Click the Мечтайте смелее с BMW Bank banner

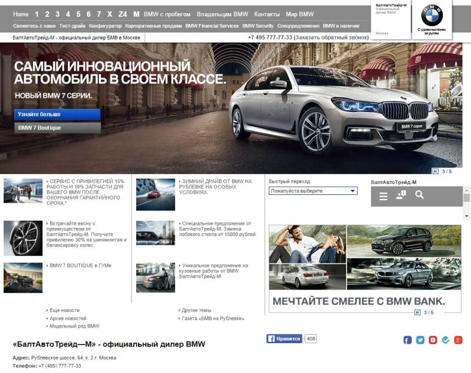tap(365, 269)
